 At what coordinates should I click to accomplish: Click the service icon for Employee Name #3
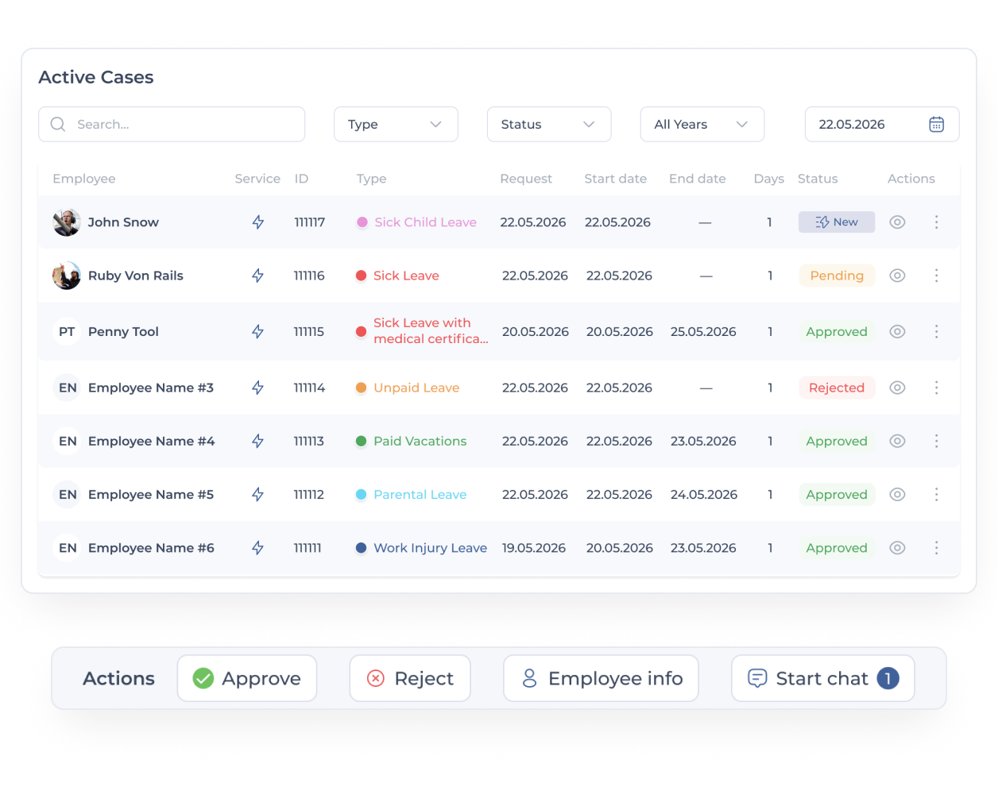tap(257, 388)
